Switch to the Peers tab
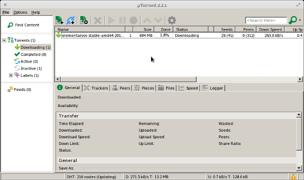Image resolution: width=304 pixels, height=180 pixels. [121, 88]
